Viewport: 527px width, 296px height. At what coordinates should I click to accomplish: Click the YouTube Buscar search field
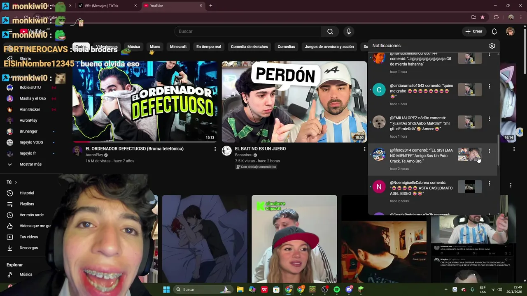pos(248,32)
